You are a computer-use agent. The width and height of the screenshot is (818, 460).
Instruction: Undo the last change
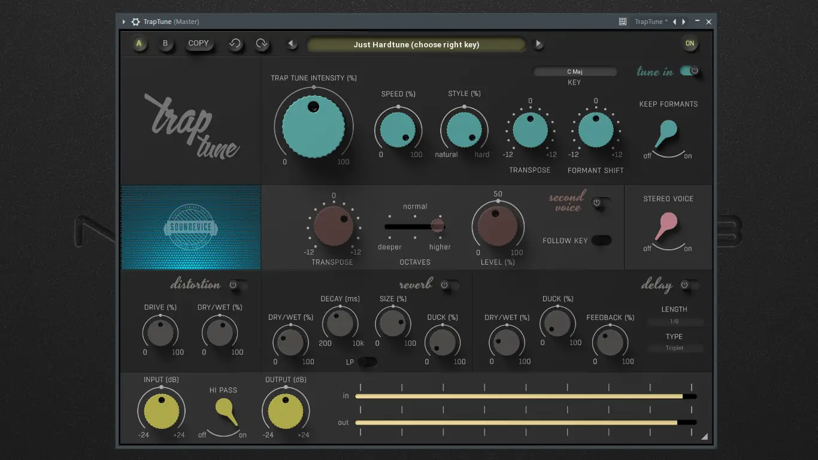(235, 44)
